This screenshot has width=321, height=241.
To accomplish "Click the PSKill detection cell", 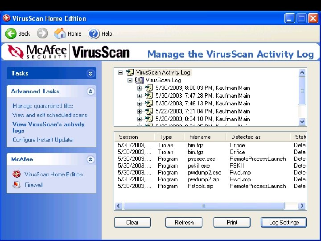I will tap(237, 166).
